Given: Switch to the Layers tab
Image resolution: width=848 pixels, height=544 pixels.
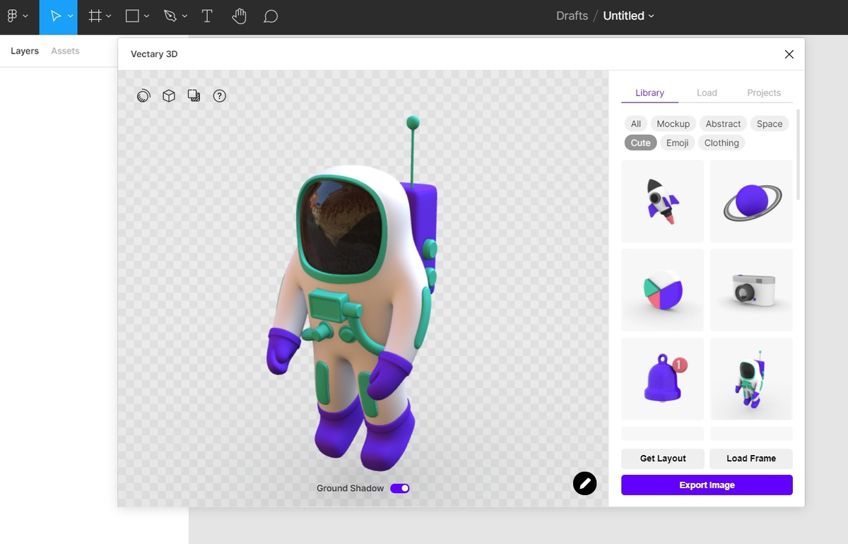Looking at the screenshot, I should [x=25, y=51].
